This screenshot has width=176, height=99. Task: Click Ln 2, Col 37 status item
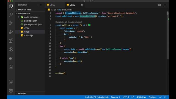[97, 97]
